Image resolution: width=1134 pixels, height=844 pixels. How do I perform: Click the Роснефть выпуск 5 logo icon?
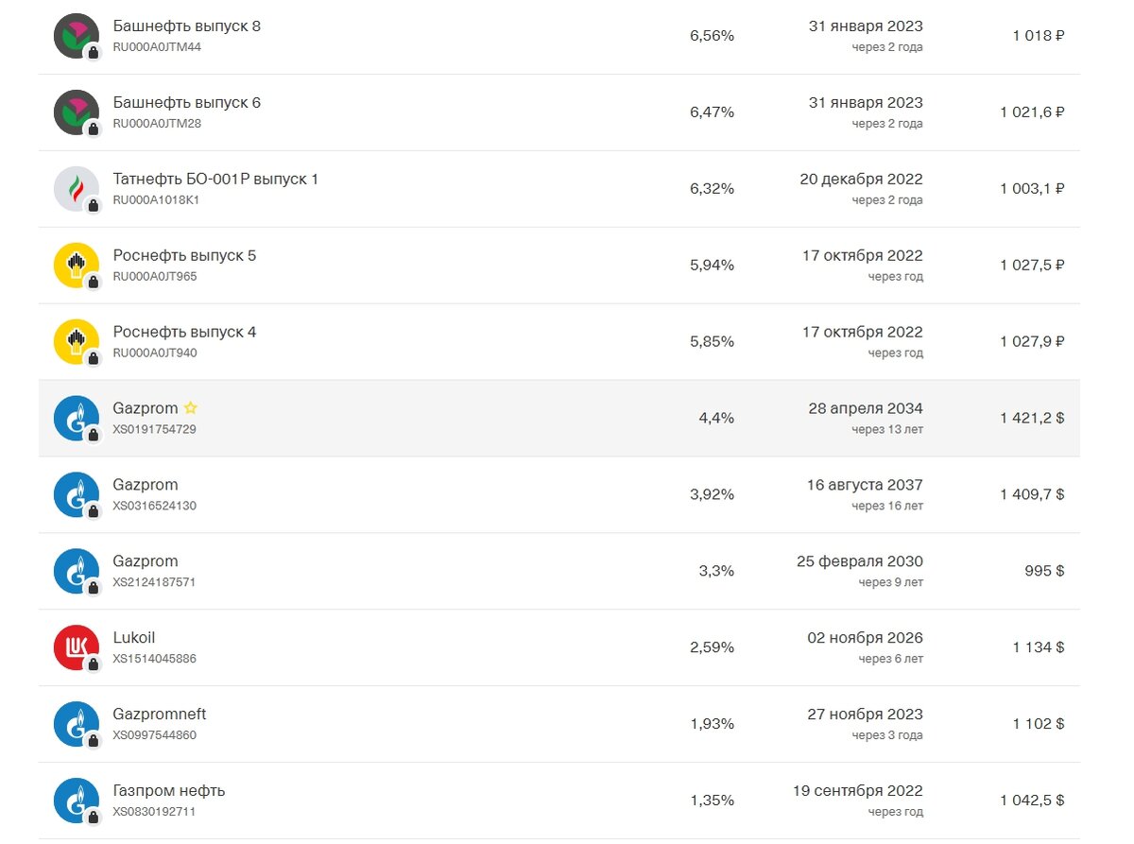coord(77,266)
